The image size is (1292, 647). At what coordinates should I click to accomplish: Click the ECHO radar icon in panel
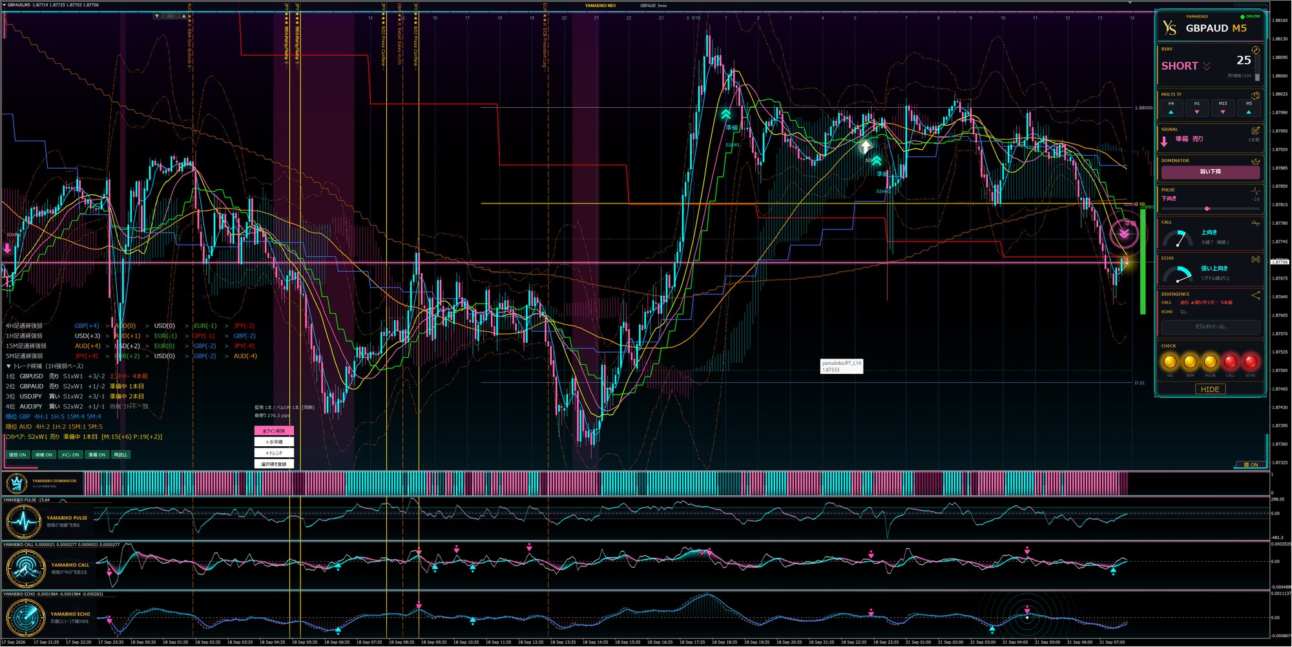click(1255, 259)
